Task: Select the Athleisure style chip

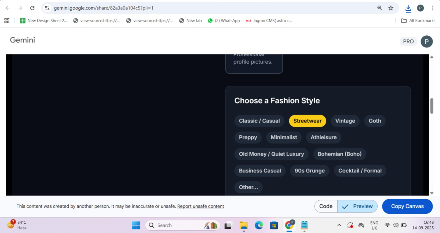Action: (324, 137)
